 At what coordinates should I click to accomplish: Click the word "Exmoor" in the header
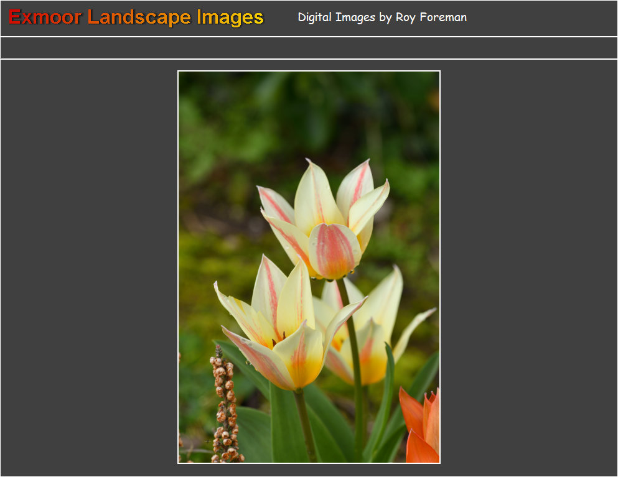45,17
